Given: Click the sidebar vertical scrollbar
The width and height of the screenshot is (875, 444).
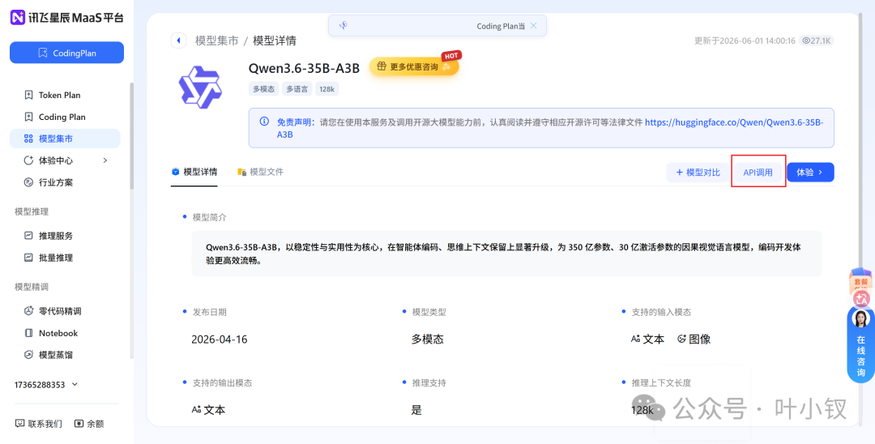Looking at the screenshot, I should [132, 135].
